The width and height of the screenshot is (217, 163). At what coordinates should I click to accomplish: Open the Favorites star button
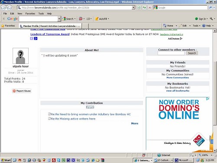[x=8, y=26]
